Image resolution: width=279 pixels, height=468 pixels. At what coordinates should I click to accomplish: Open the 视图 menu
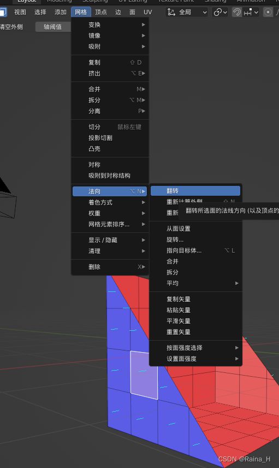coord(20,12)
